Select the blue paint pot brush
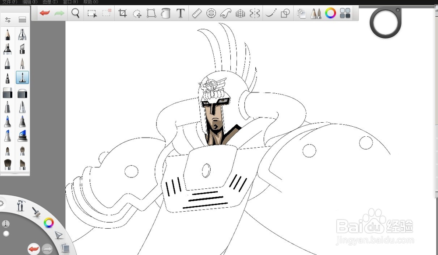438x255 pixels. pos(22,136)
